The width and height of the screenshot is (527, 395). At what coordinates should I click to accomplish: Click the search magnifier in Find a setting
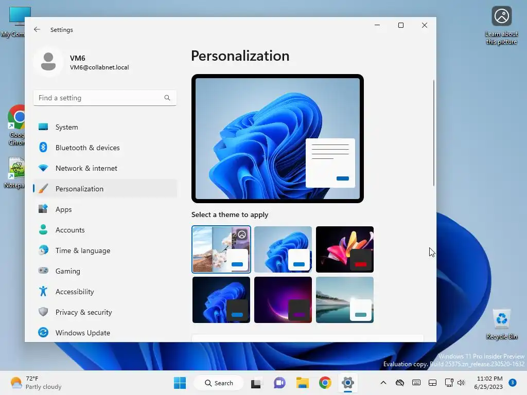click(167, 98)
